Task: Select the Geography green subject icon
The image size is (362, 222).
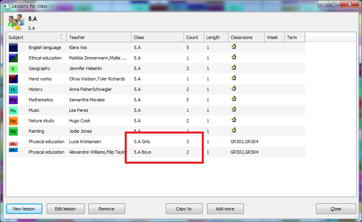Action: coord(13,68)
